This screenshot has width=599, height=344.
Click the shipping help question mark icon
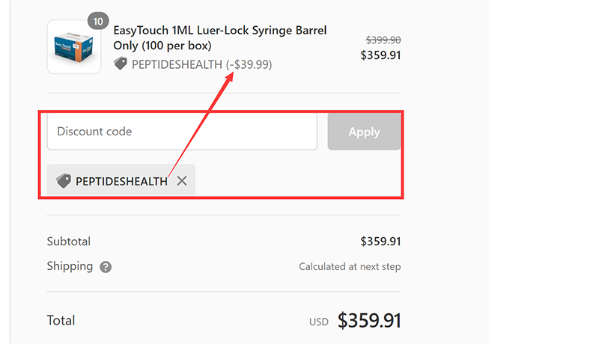tap(106, 267)
